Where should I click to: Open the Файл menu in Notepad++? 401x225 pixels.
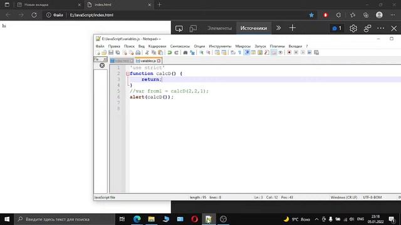100,46
